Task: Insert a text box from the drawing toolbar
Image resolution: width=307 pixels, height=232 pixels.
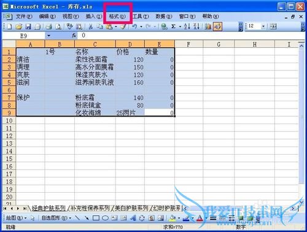Action: tap(114, 218)
